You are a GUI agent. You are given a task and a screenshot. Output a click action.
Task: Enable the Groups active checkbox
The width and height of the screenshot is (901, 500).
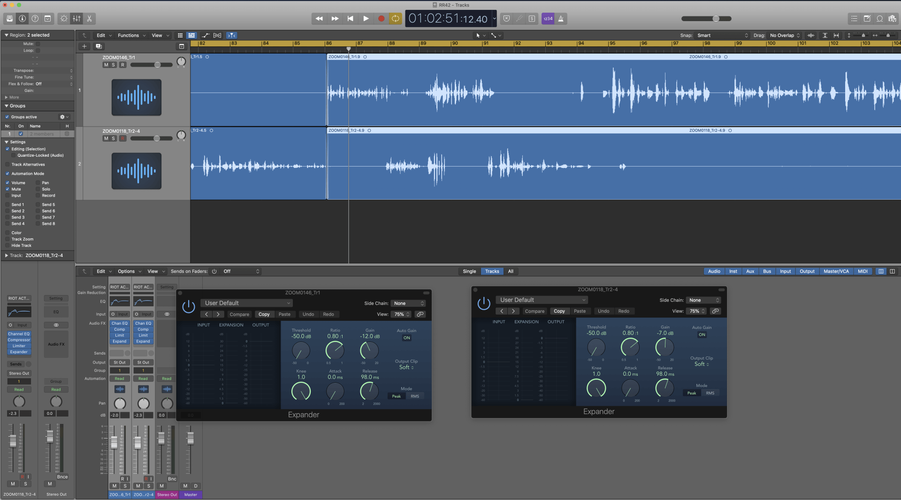[7, 117]
